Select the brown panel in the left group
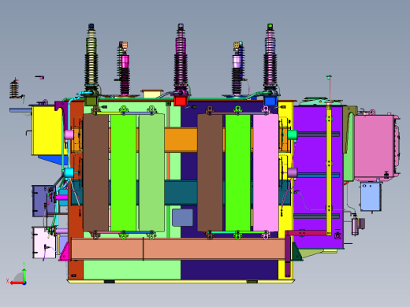This screenshot has height=307, width=410. tap(96, 172)
